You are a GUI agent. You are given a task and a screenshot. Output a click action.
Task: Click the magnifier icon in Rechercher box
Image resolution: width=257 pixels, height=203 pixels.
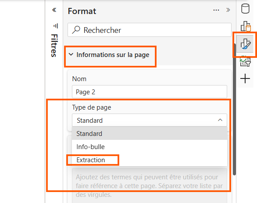[76, 30]
